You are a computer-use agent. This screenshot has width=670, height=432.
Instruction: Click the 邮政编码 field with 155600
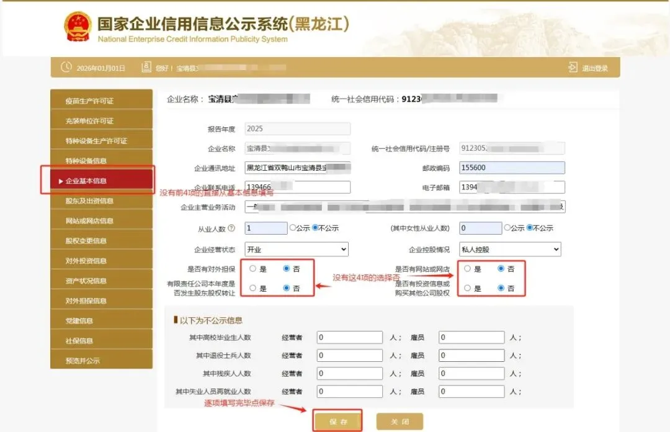click(x=512, y=168)
